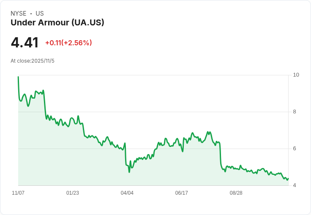Click the Under Armour (UA.US) title
This screenshot has height=215, width=311.
[57, 23]
